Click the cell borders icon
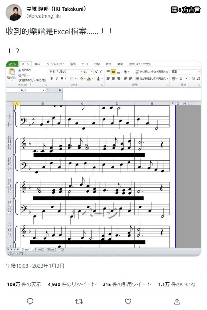Viewport: 207px width, 310px height. (x=72, y=79)
